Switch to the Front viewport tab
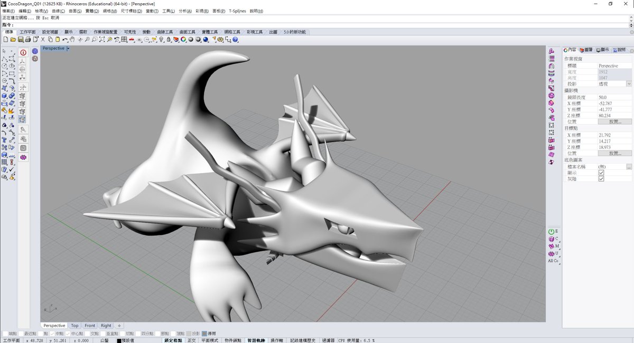This screenshot has height=343, width=634. (x=90, y=326)
